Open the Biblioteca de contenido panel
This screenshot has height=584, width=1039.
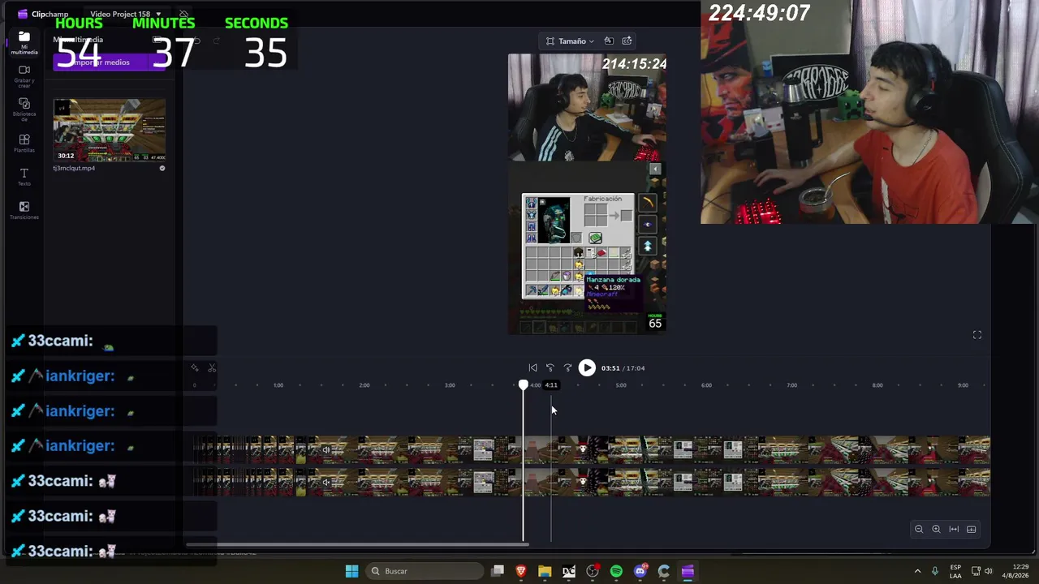pyautogui.click(x=24, y=109)
